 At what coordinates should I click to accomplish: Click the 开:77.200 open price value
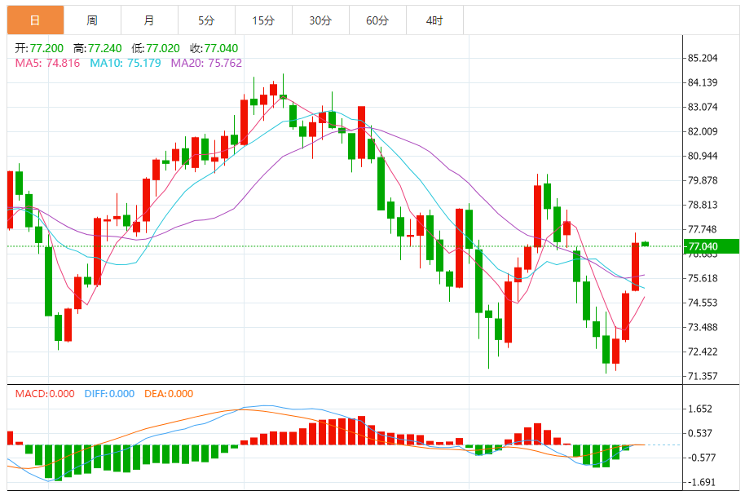point(39,48)
